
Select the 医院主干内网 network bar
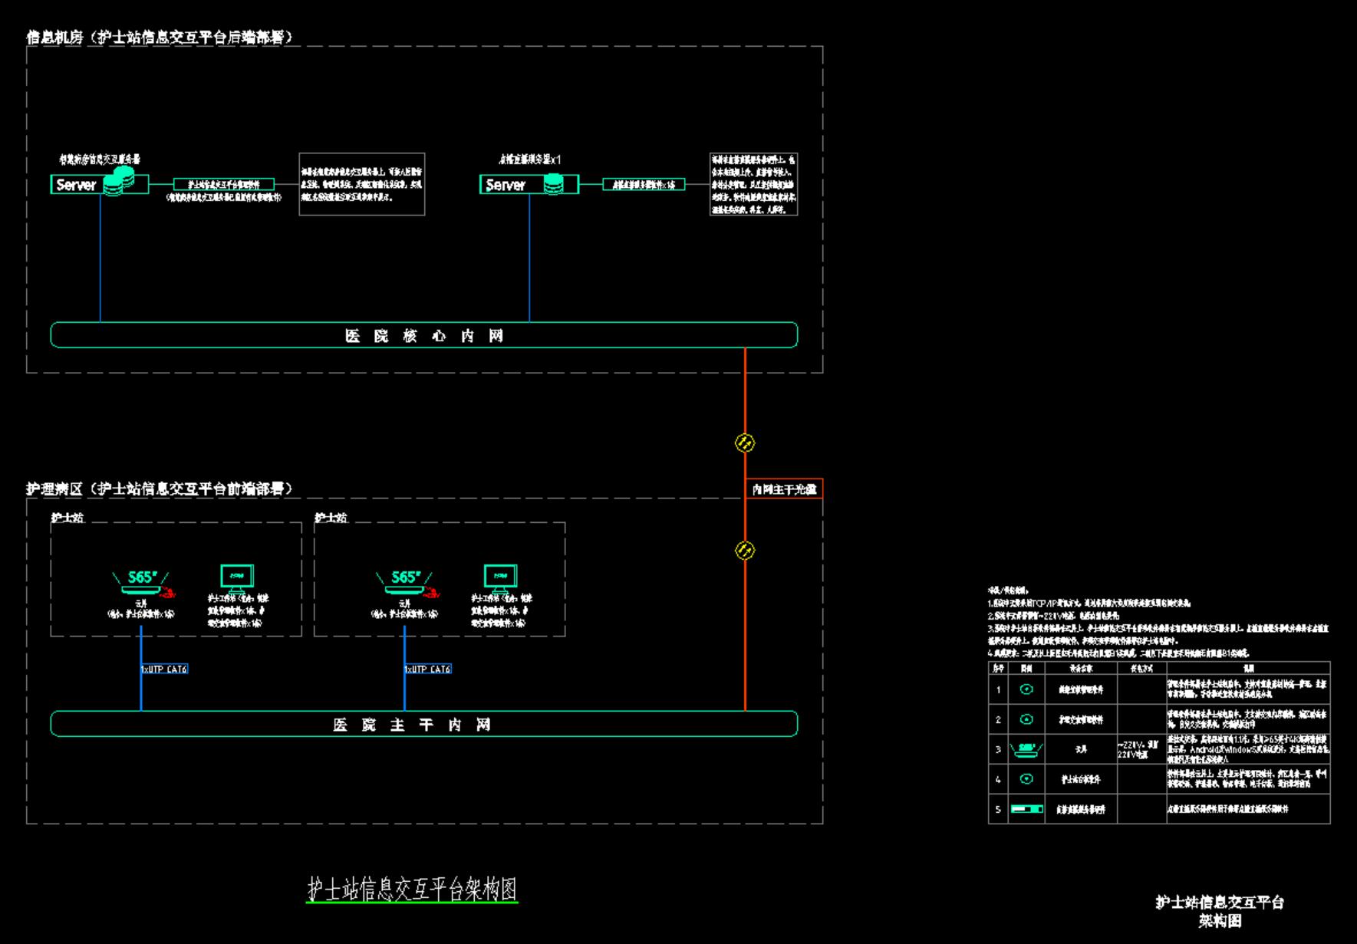click(423, 725)
